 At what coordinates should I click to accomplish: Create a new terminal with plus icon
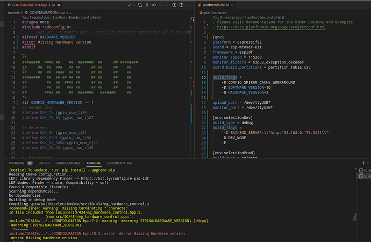(x=363, y=163)
